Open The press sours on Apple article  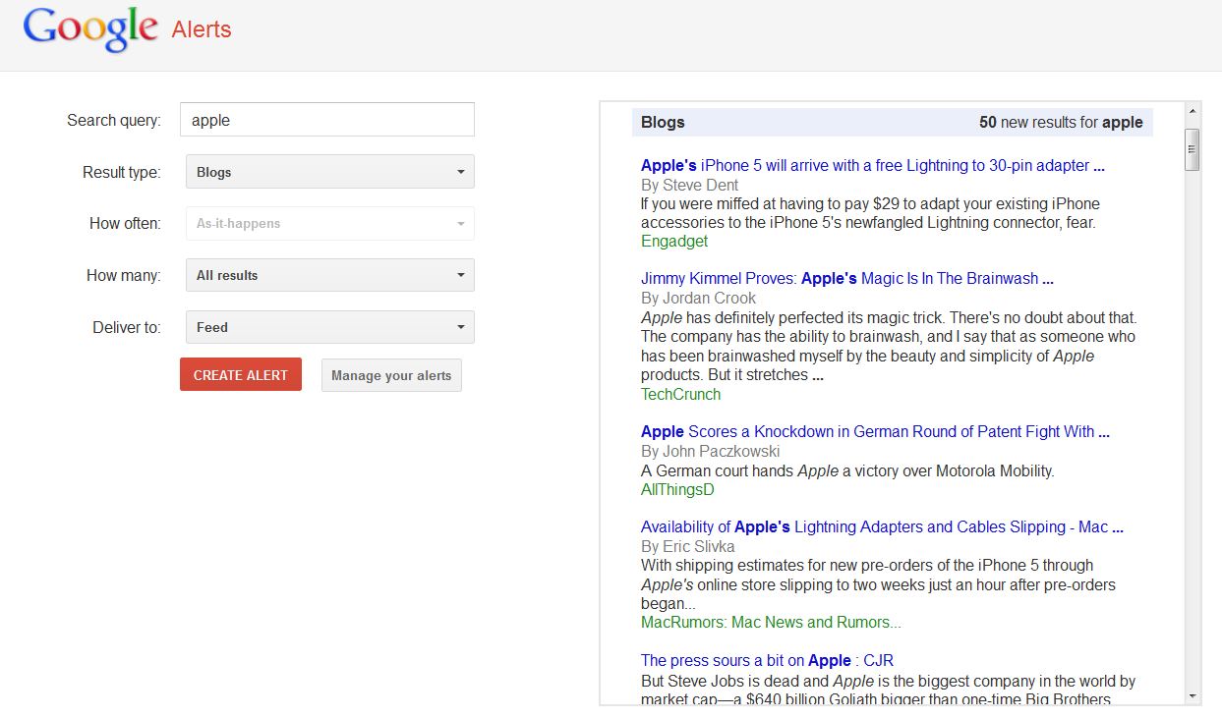click(767, 661)
